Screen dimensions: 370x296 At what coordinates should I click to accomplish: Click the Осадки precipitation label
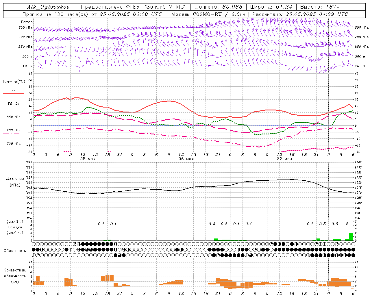[15, 227]
